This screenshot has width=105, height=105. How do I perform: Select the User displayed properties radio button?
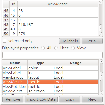click(x=56, y=48)
